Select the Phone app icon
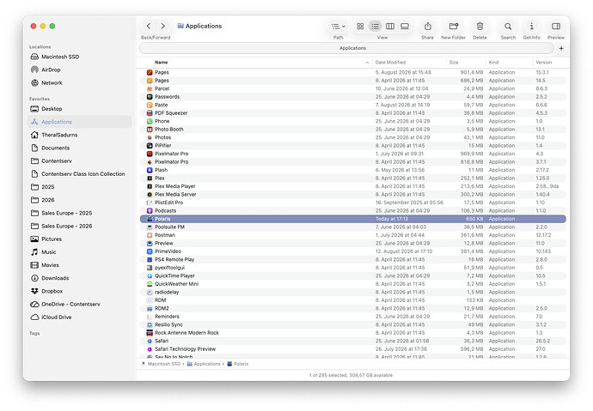593x411 pixels. point(150,121)
